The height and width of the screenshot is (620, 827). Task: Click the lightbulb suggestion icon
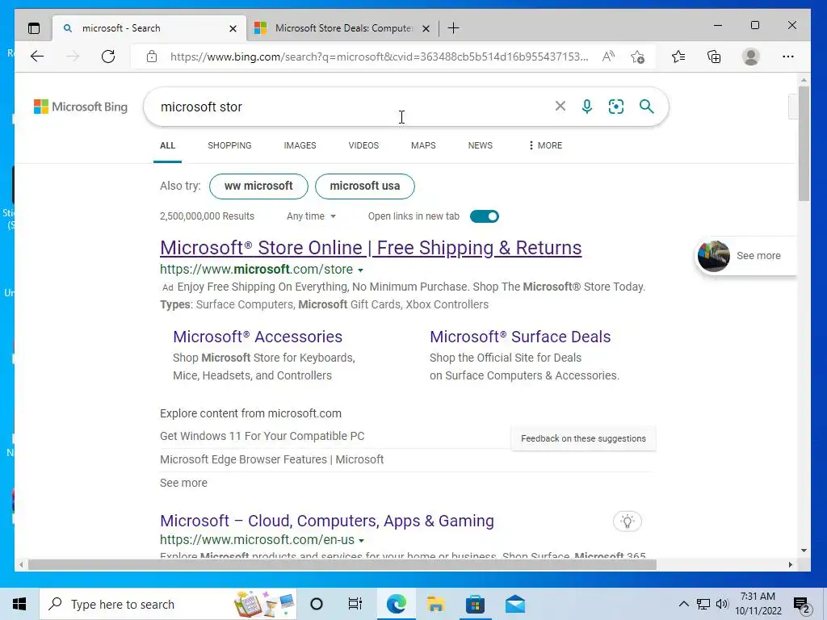click(x=627, y=522)
